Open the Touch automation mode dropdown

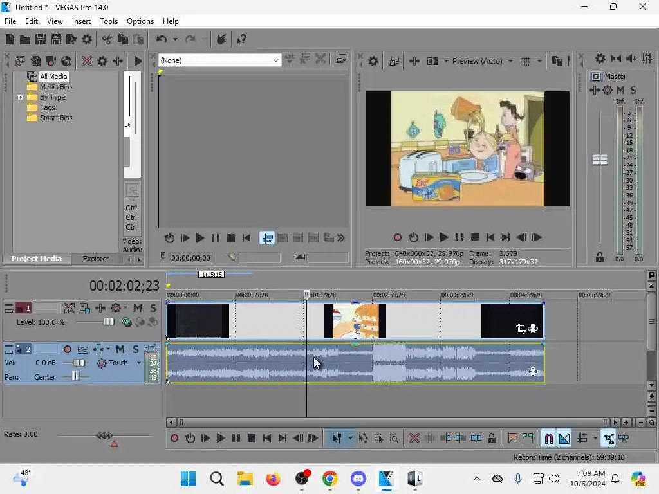[x=139, y=363]
